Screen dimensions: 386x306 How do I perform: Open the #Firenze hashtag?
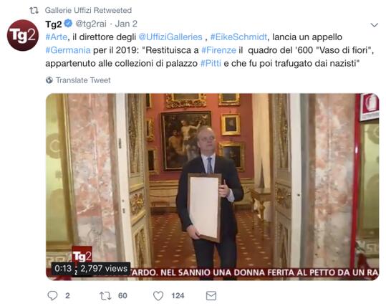(x=219, y=50)
